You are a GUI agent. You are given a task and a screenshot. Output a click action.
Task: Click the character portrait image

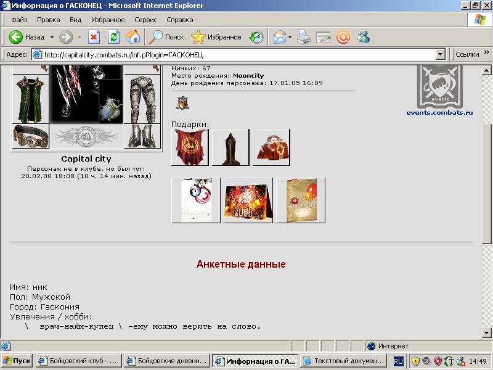click(x=86, y=94)
